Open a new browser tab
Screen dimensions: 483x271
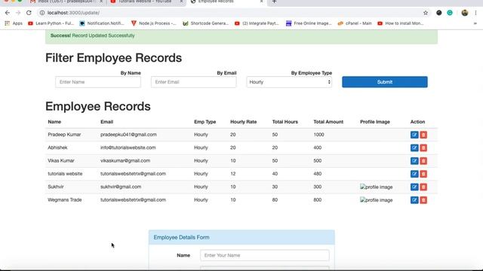[274, 2]
